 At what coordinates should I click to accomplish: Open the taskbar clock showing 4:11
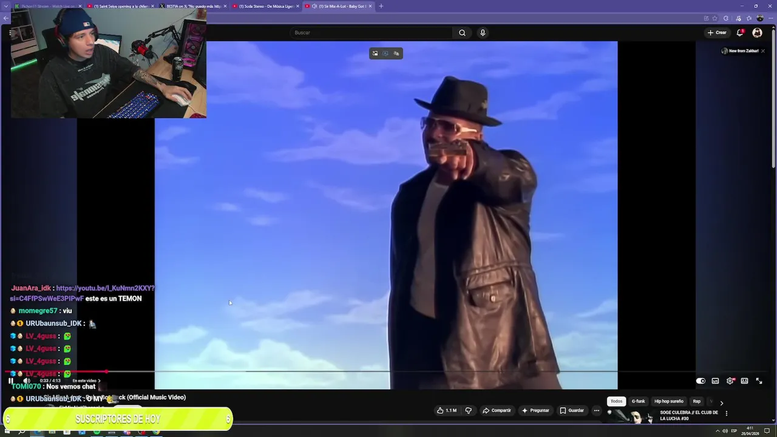coord(750,431)
